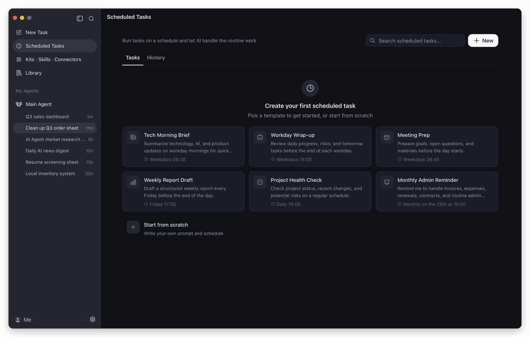Click the Weekdays 08:30 schedule text

point(167,159)
